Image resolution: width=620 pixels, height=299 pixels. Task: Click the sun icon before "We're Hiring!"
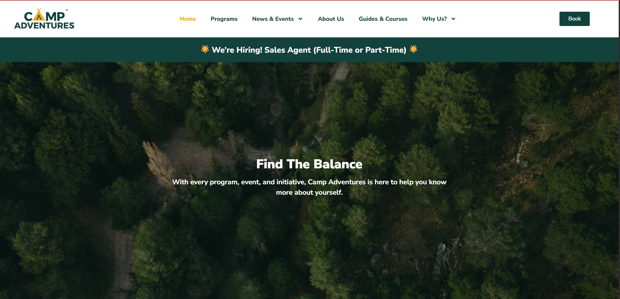coord(205,49)
